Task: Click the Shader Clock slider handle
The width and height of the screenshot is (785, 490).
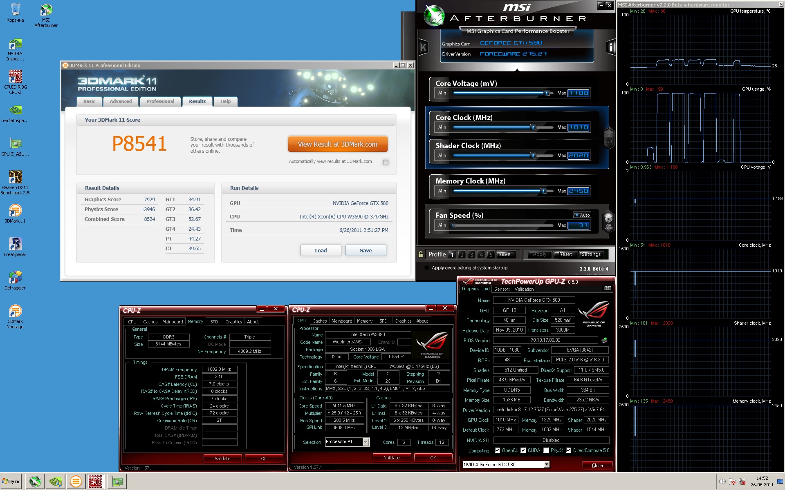Action: (533, 156)
